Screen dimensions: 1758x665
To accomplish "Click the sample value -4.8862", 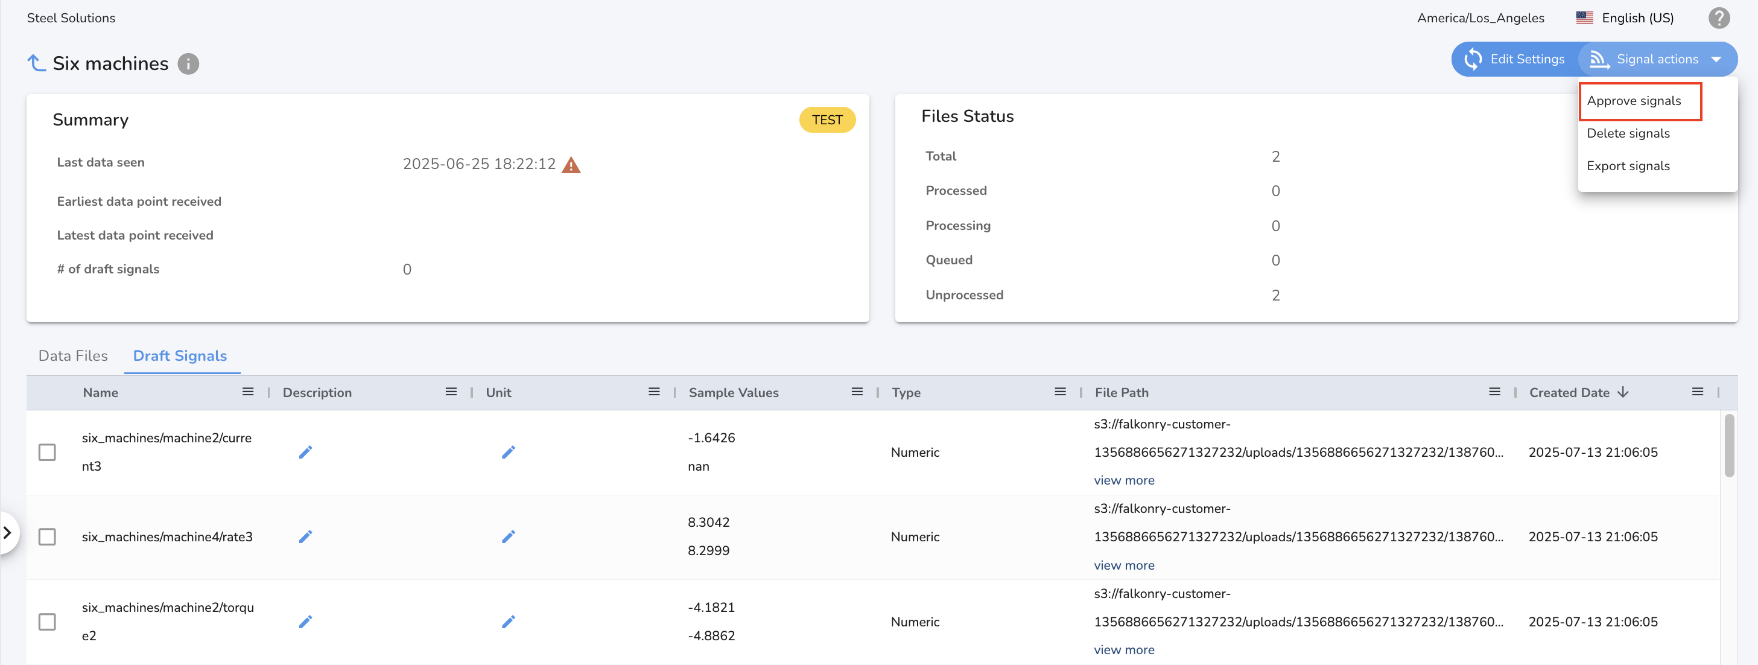I will 711,635.
